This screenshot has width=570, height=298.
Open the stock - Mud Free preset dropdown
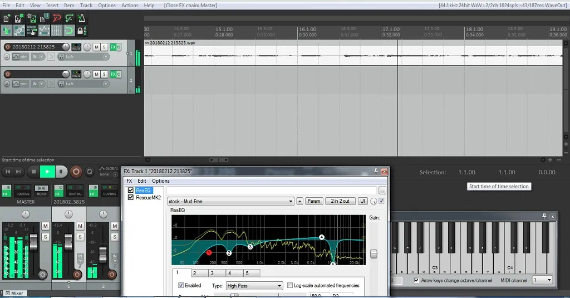point(230,201)
